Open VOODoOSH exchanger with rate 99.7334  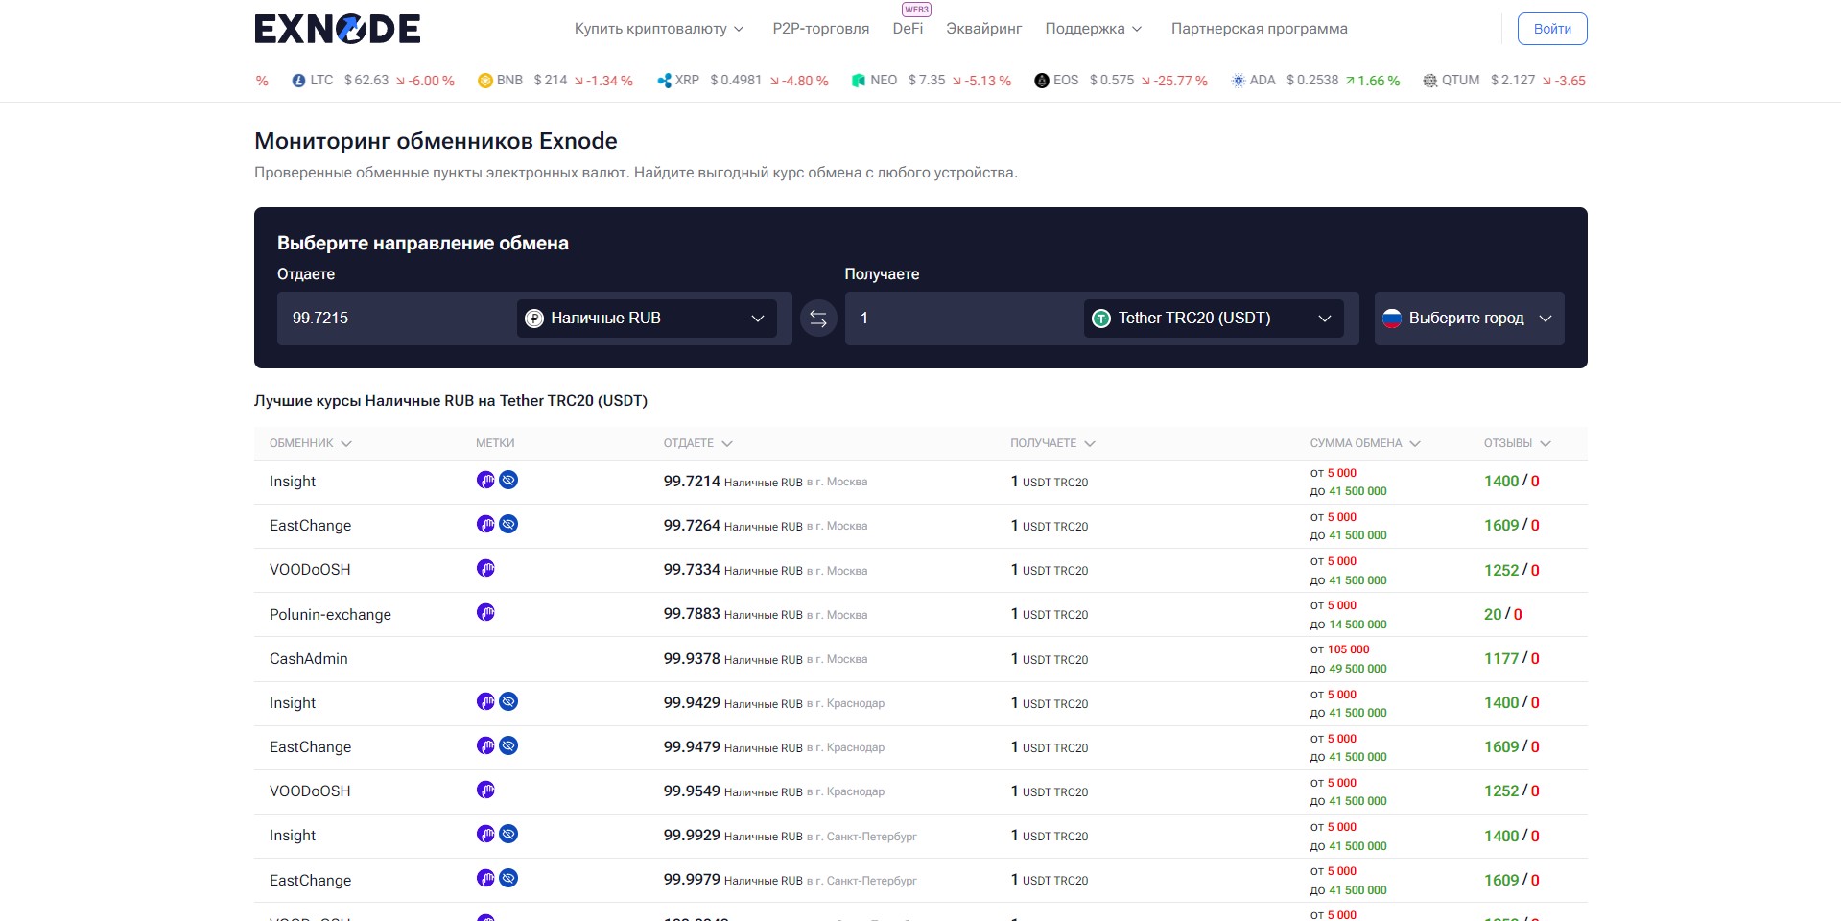(310, 570)
